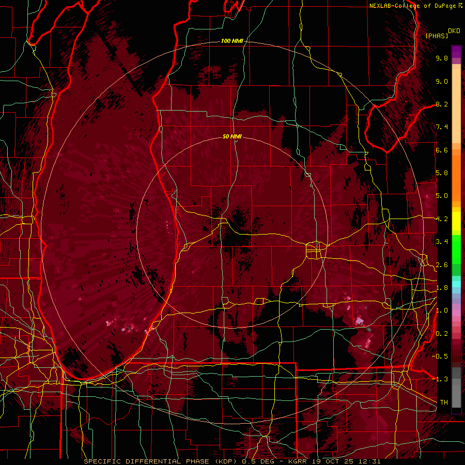Select the 3.4 value on the color scale
This screenshot has height=465, width=465.
point(442,242)
